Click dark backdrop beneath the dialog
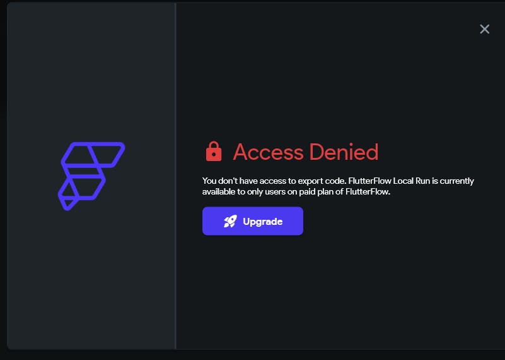 pyautogui.click(x=252, y=355)
